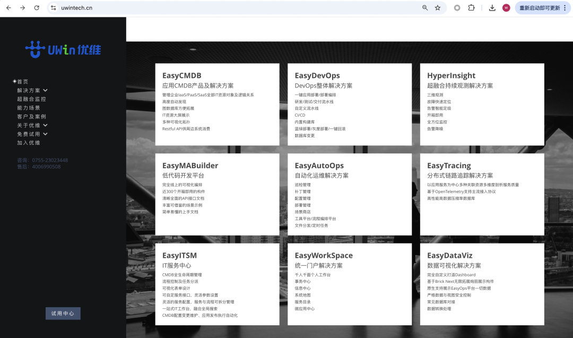The image size is (573, 338).
Task: Click CMDB全生命周期管理 line
Action: click(x=182, y=275)
